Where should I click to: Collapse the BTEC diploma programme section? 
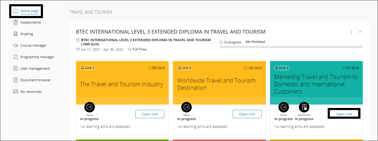coord(360,32)
